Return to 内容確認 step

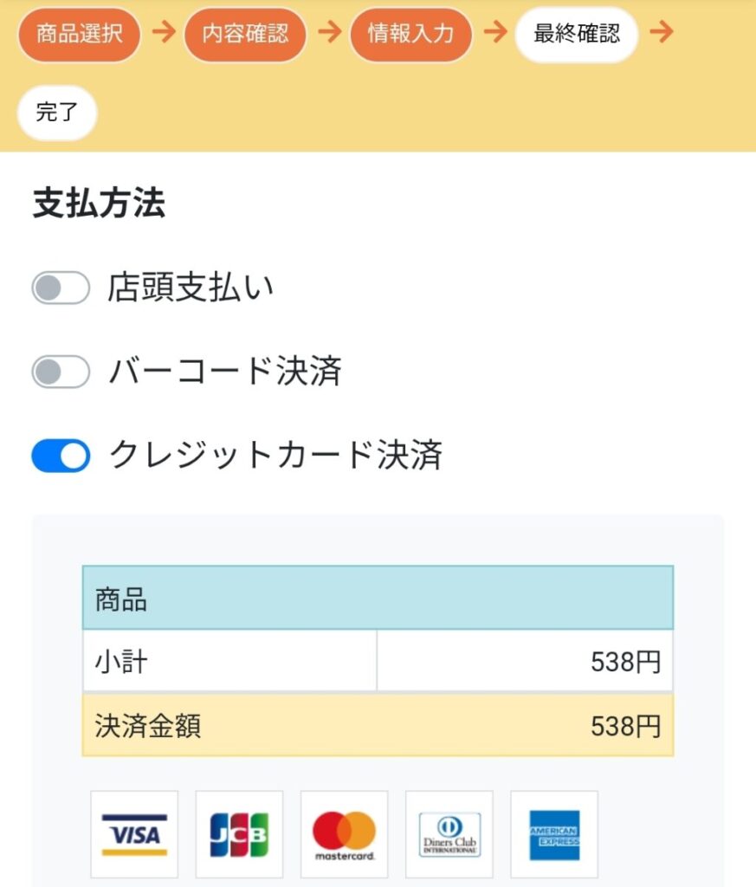(245, 35)
